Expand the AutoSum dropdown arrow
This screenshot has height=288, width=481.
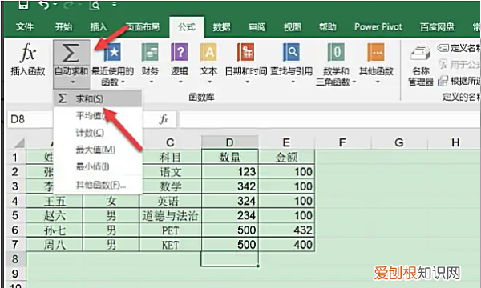coord(73,82)
